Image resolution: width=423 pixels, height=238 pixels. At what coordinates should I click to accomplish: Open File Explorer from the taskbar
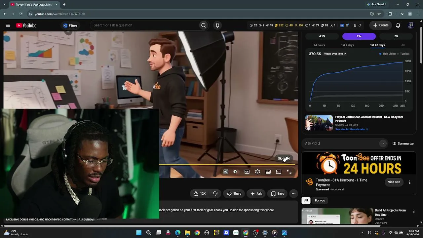pyautogui.click(x=187, y=233)
